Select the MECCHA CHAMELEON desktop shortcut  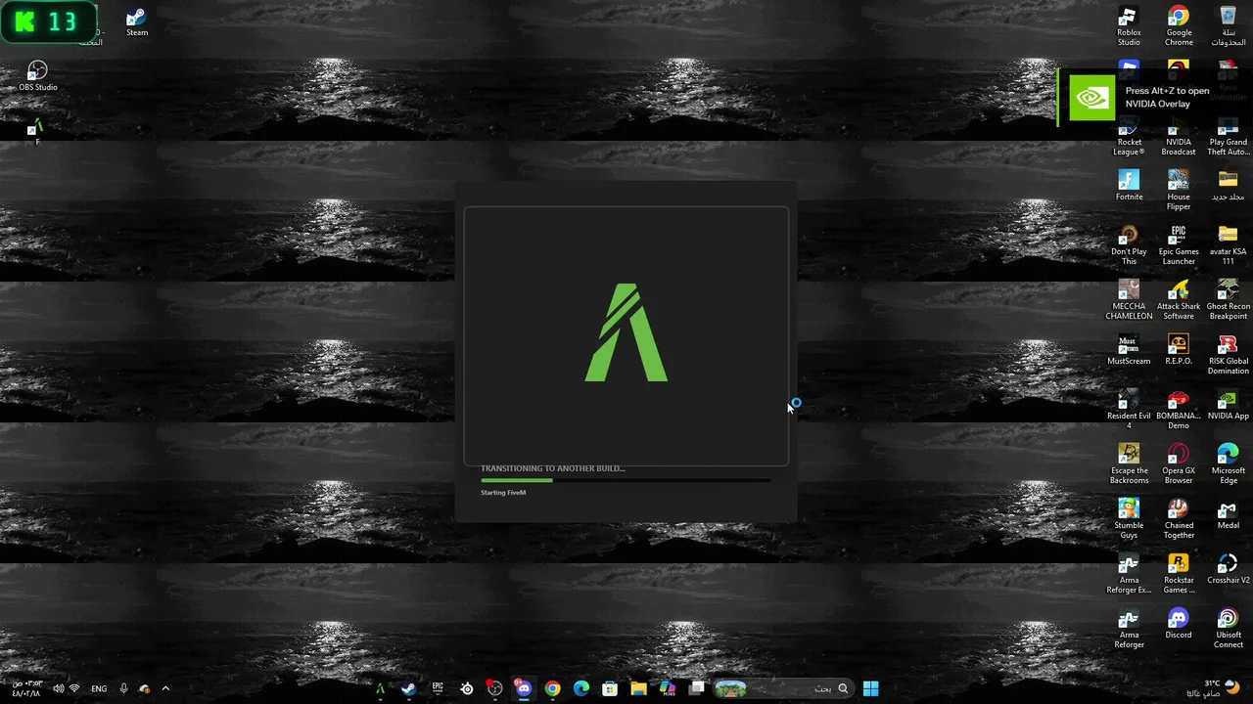point(1129,300)
